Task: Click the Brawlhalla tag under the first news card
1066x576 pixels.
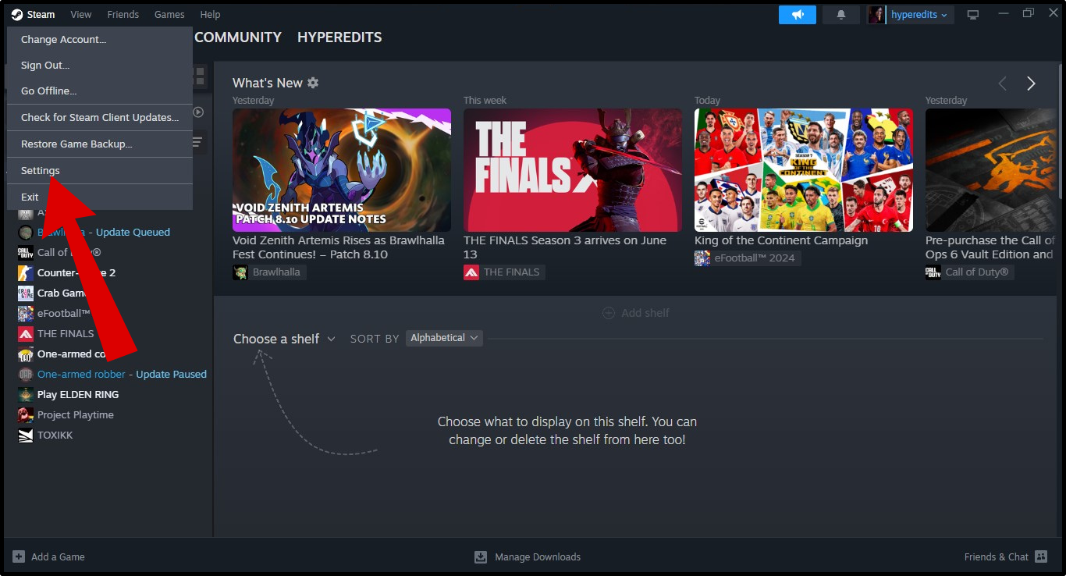Action: pyautogui.click(x=268, y=272)
